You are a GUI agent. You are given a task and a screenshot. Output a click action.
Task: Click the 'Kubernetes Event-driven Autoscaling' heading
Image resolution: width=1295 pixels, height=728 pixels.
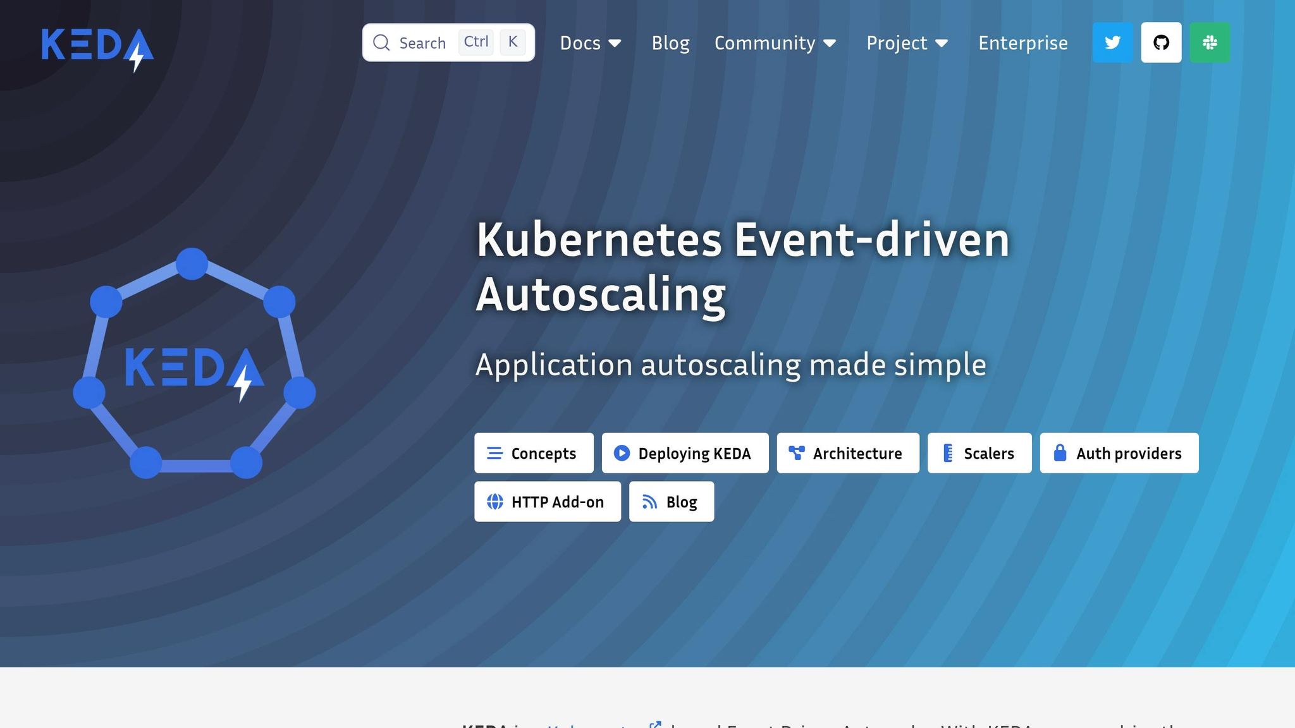pyautogui.click(x=742, y=267)
